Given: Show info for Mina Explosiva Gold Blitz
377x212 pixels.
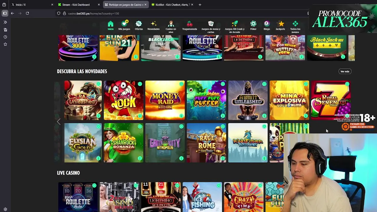Looking at the screenshot, I should (x=306, y=116).
